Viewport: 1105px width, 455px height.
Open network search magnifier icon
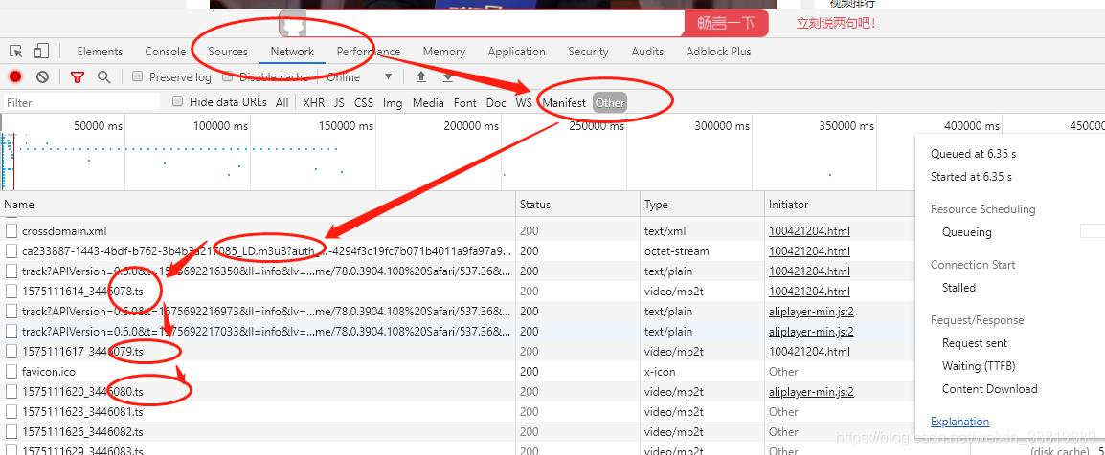point(103,76)
